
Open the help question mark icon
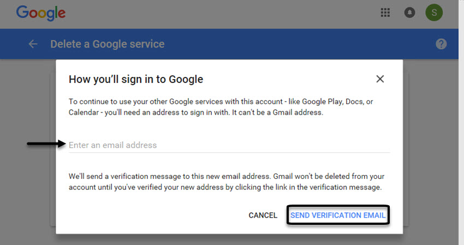tap(441, 44)
